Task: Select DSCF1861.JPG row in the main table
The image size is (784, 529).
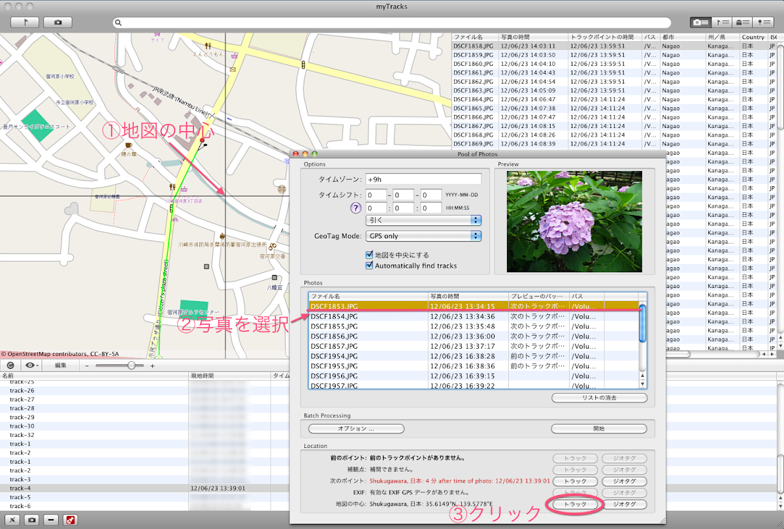Action: [x=614, y=72]
